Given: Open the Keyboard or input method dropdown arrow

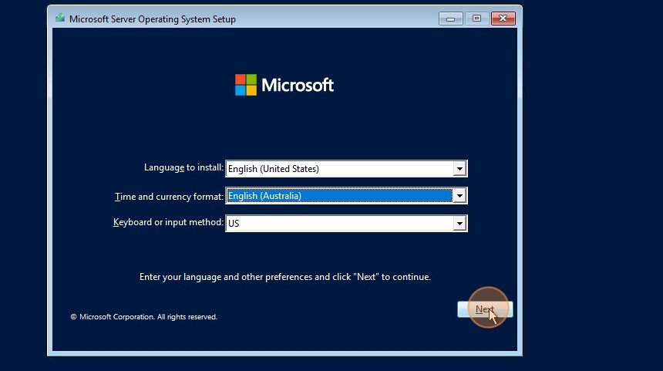Looking at the screenshot, I should tap(459, 224).
